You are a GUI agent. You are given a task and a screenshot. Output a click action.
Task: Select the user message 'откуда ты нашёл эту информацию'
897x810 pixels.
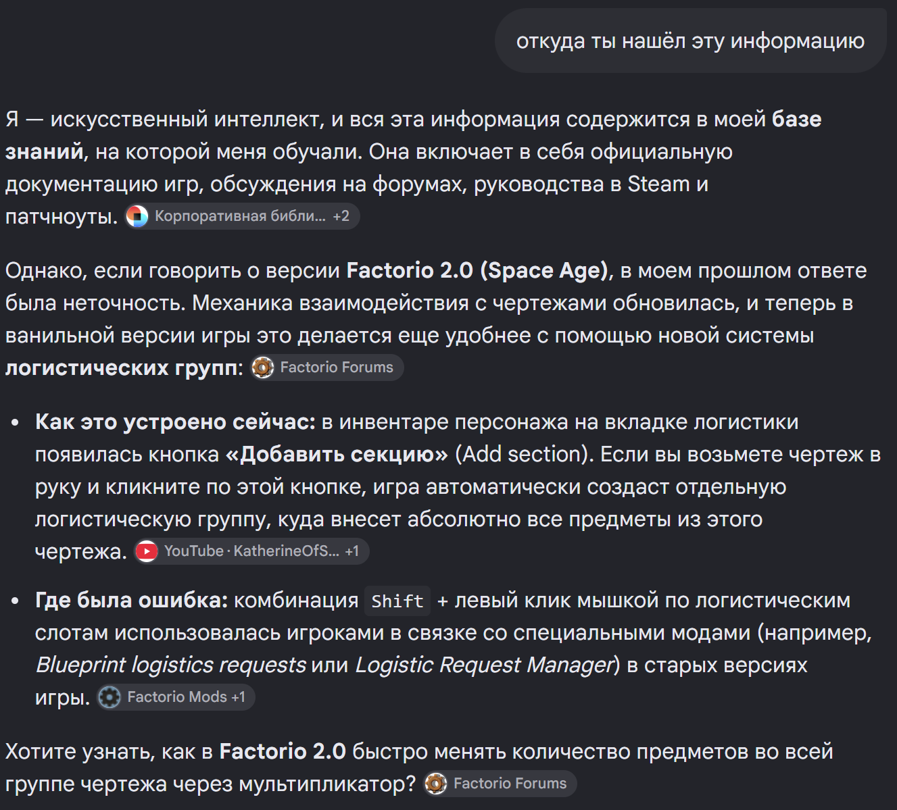coord(690,41)
